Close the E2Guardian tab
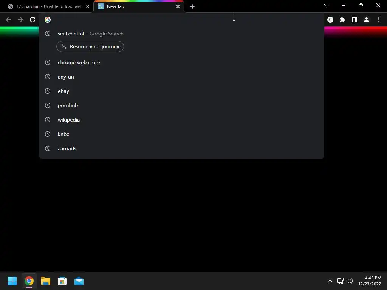Screen dimensions: 387x290 [x=88, y=6]
